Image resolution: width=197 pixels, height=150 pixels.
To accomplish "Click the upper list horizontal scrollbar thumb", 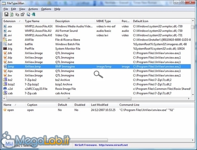I will (69, 99).
